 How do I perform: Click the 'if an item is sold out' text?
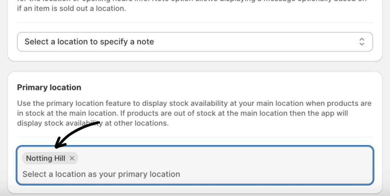[x=71, y=8]
